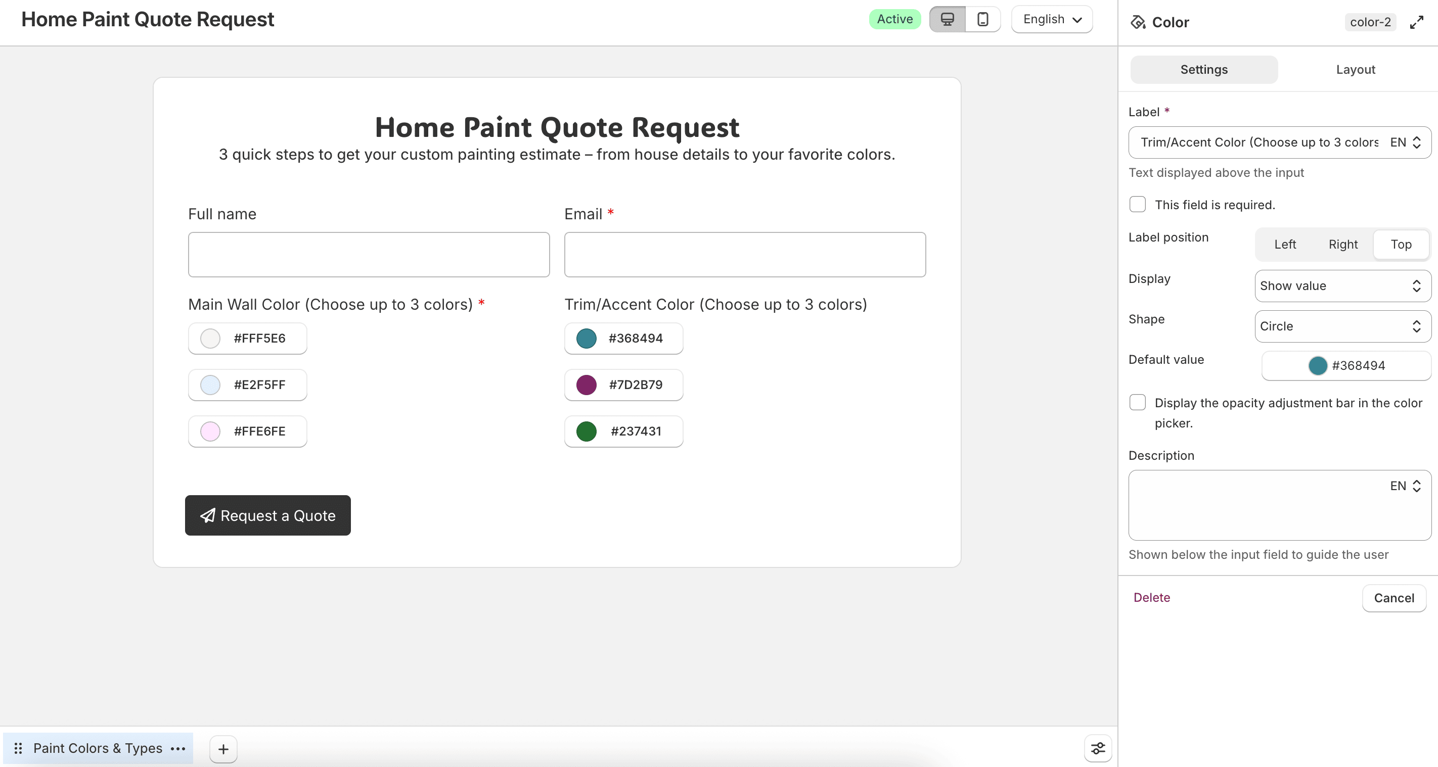Open Display 'Show value' dropdown
This screenshot has width=1438, height=767.
[x=1342, y=285]
